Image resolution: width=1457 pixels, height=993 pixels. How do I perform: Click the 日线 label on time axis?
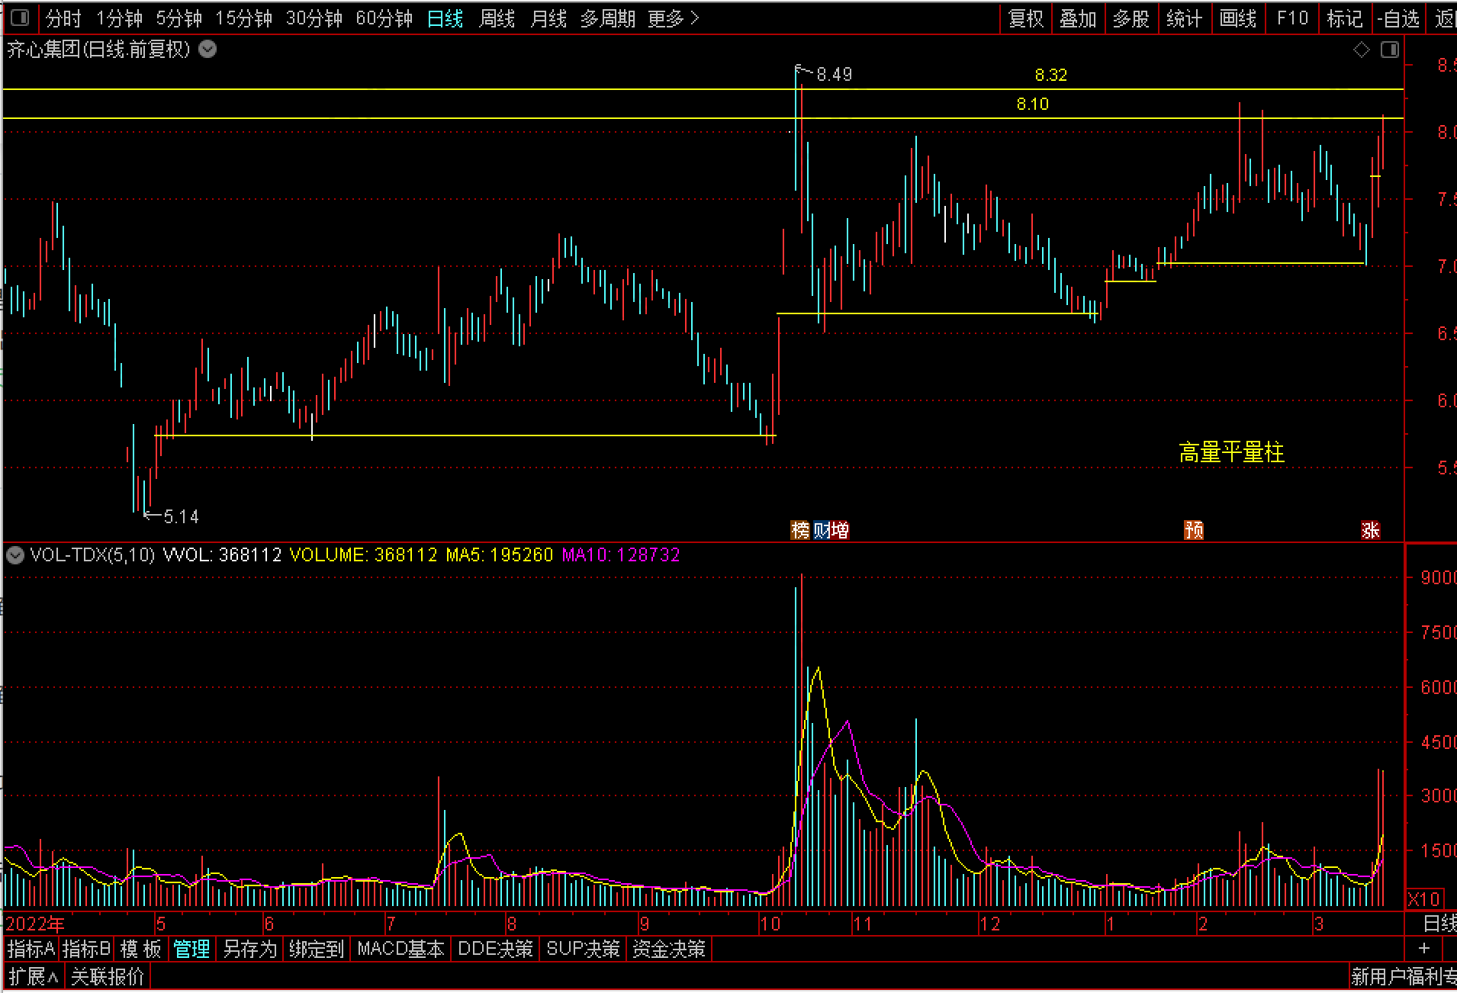point(1440,924)
